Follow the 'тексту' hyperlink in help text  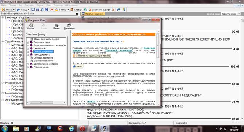point(91,101)
